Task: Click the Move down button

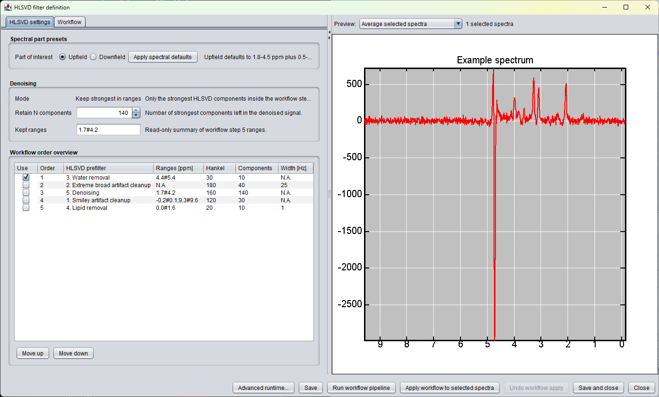Action: (x=73, y=353)
